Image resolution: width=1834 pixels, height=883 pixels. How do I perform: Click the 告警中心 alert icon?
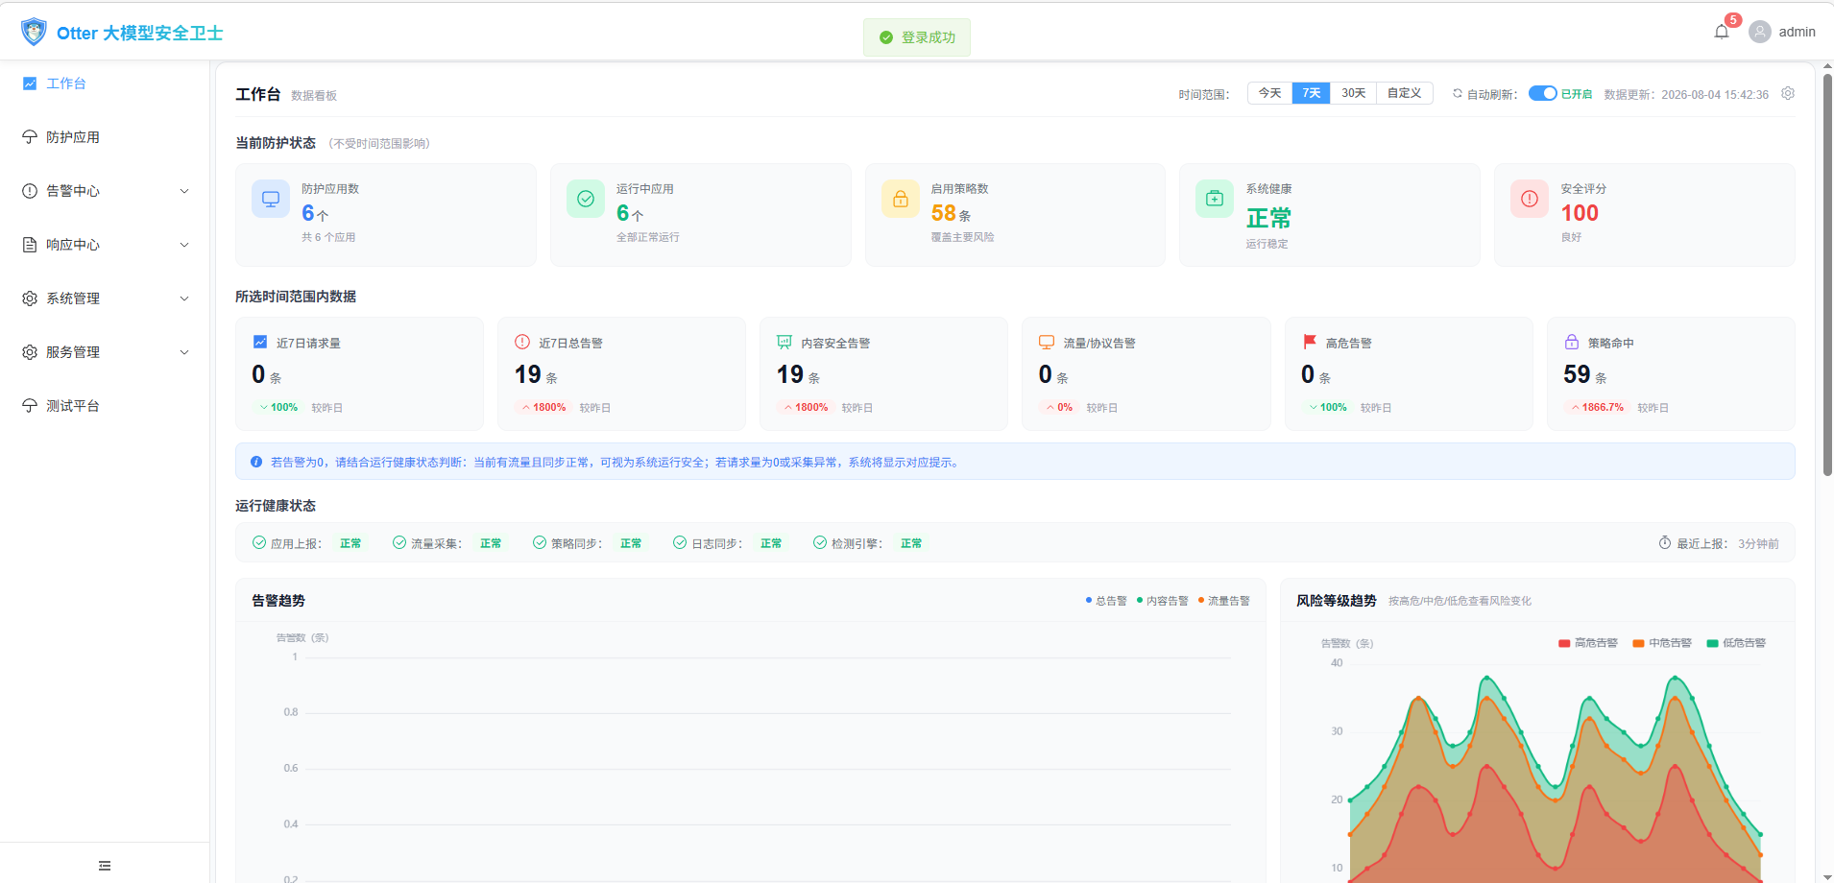pyautogui.click(x=30, y=191)
